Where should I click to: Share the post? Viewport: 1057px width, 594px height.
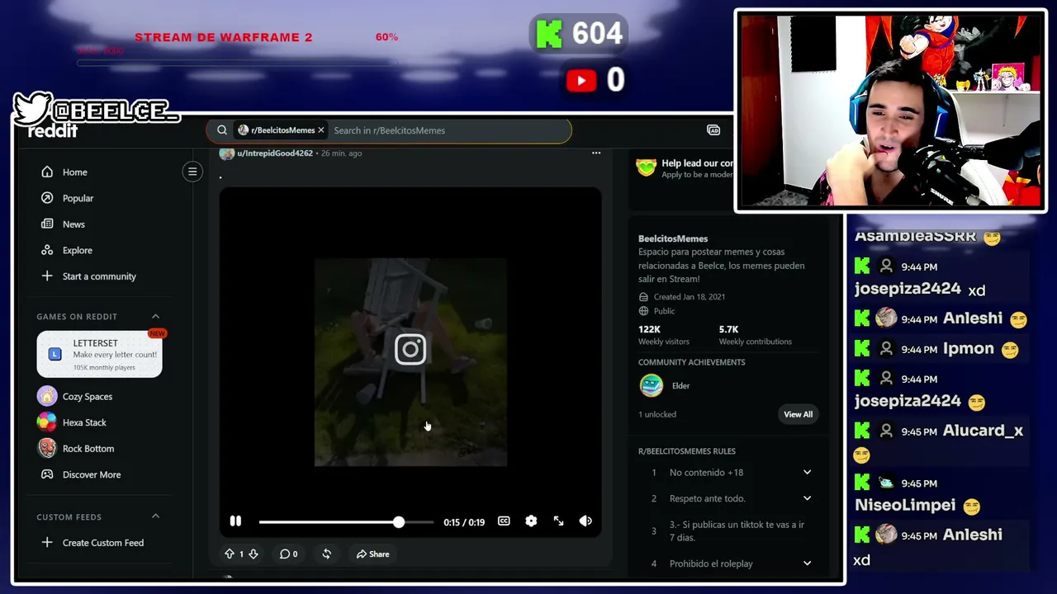(372, 554)
